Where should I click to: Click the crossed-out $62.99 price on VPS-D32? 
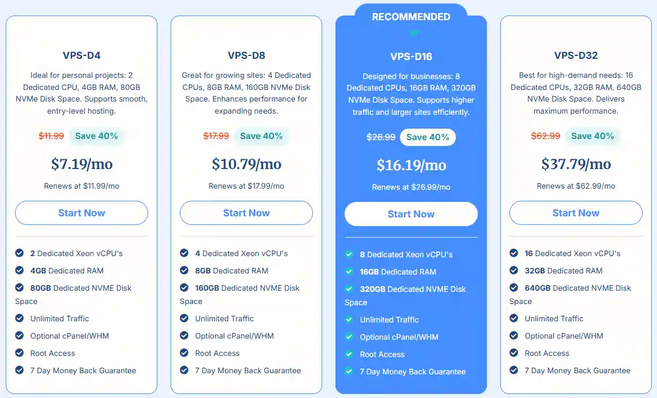coord(545,136)
